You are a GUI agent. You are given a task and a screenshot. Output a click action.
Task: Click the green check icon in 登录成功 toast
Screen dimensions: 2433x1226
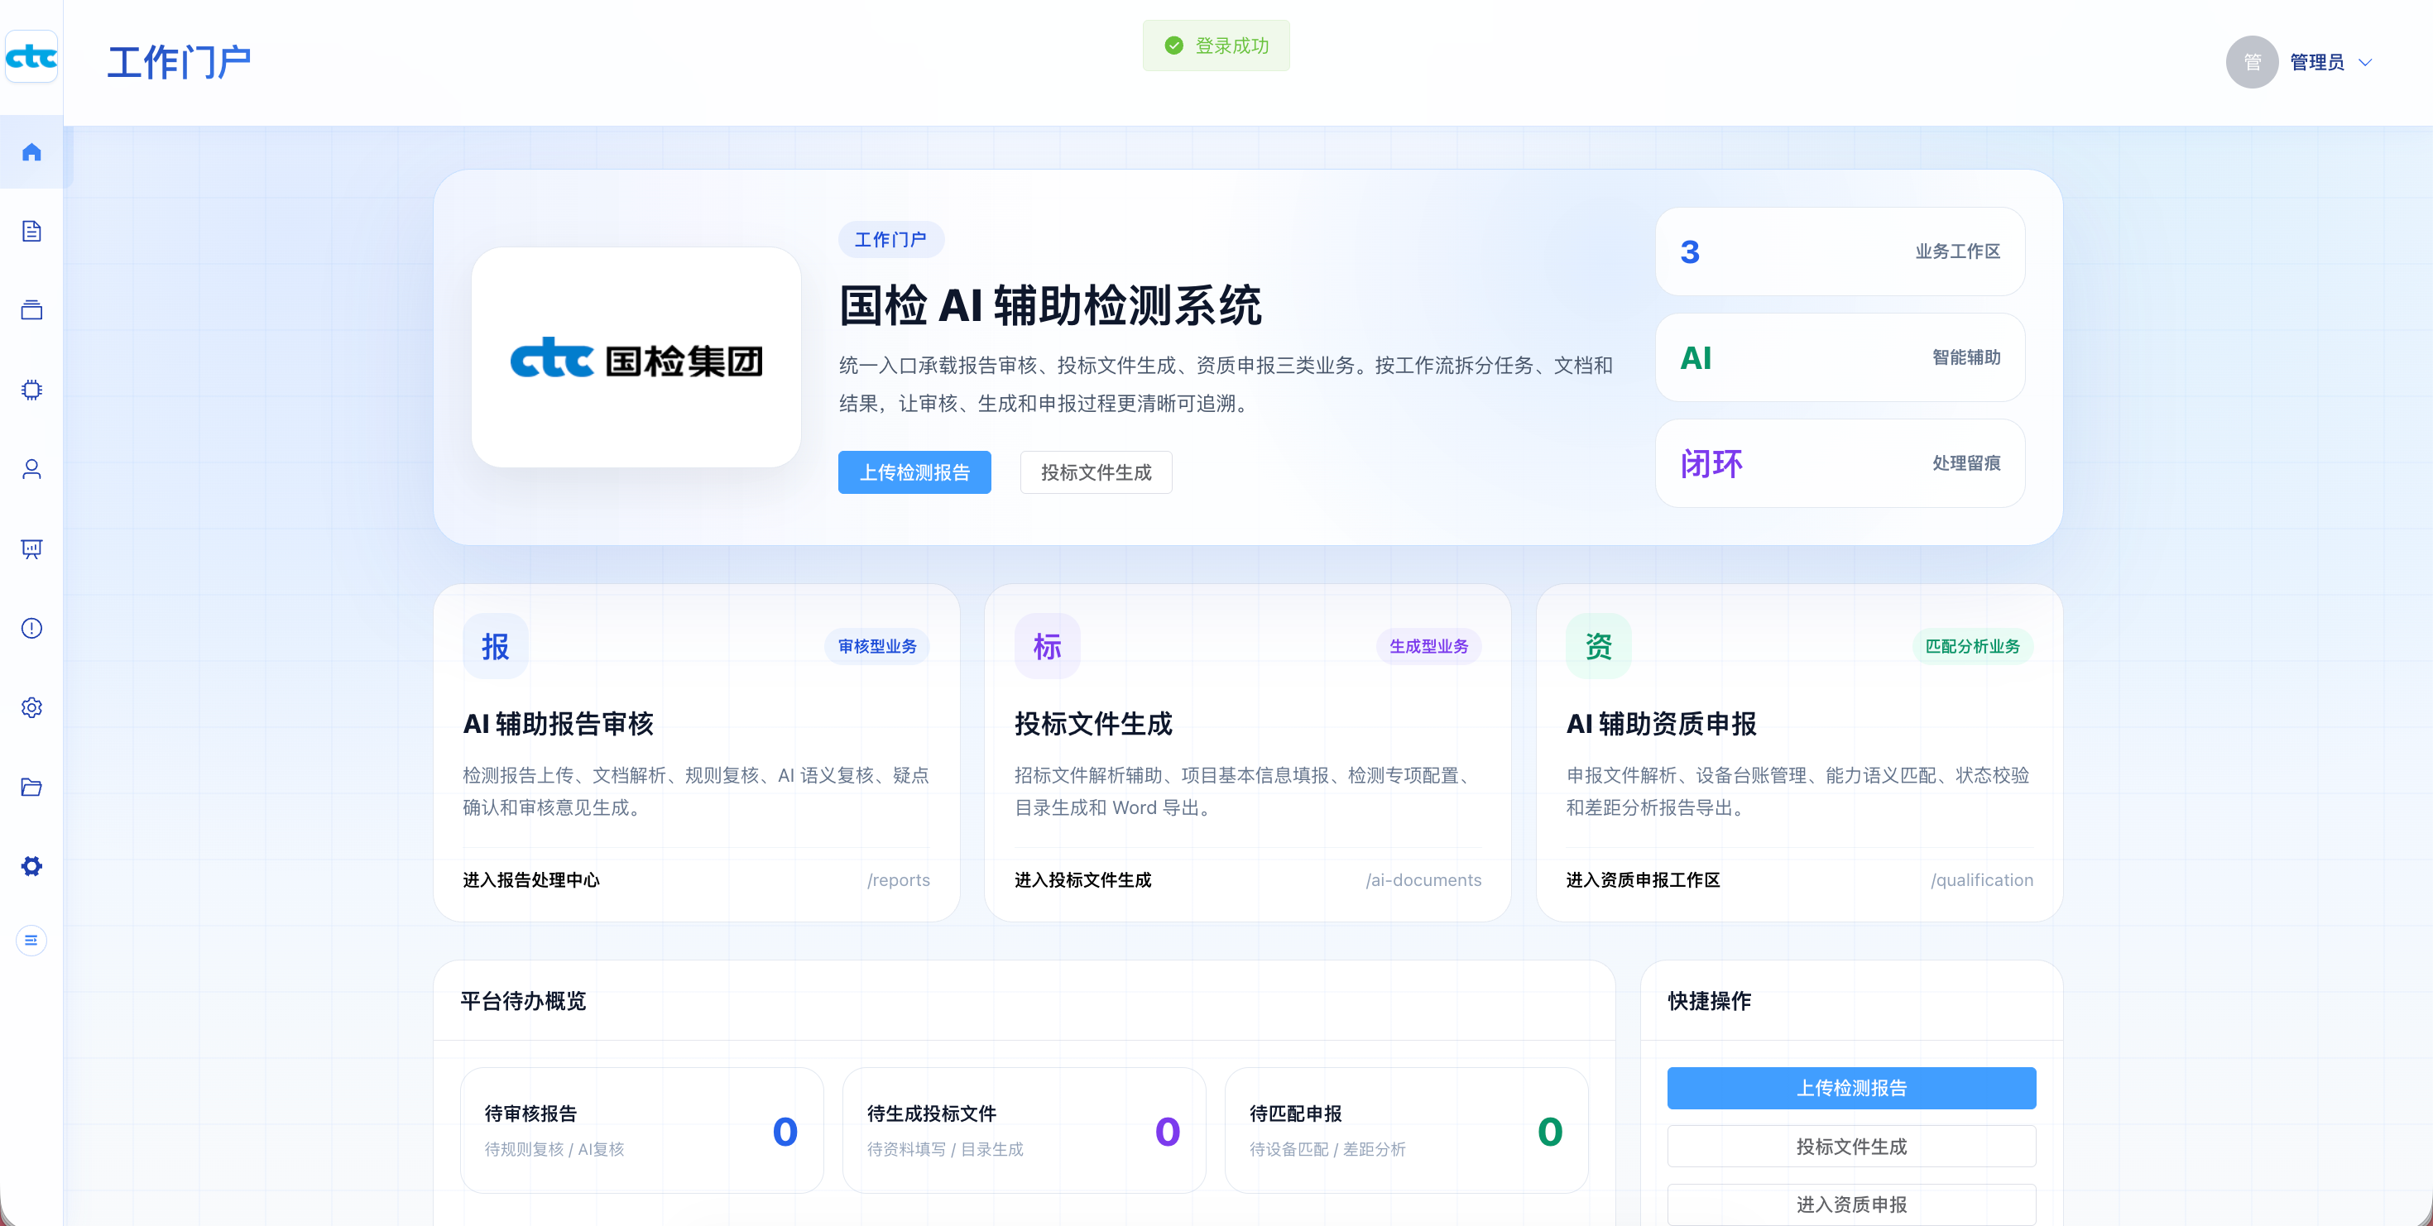coord(1174,45)
